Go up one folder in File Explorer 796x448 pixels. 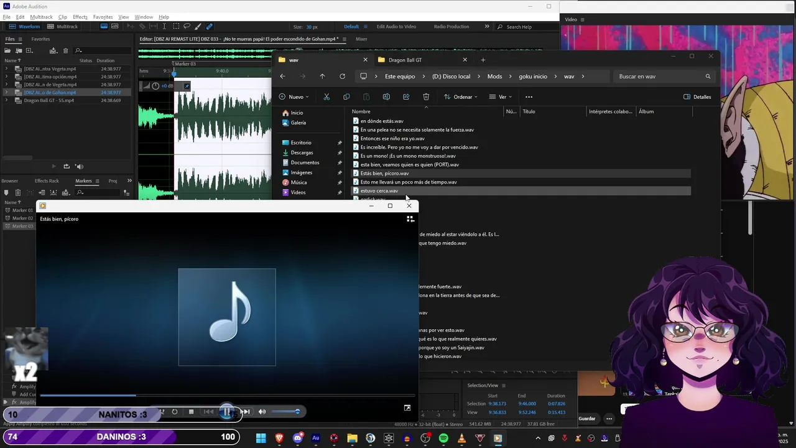click(x=322, y=77)
